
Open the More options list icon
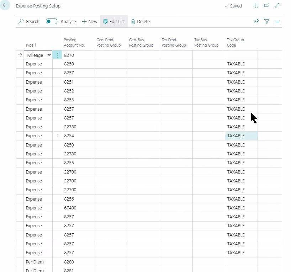tap(277, 21)
